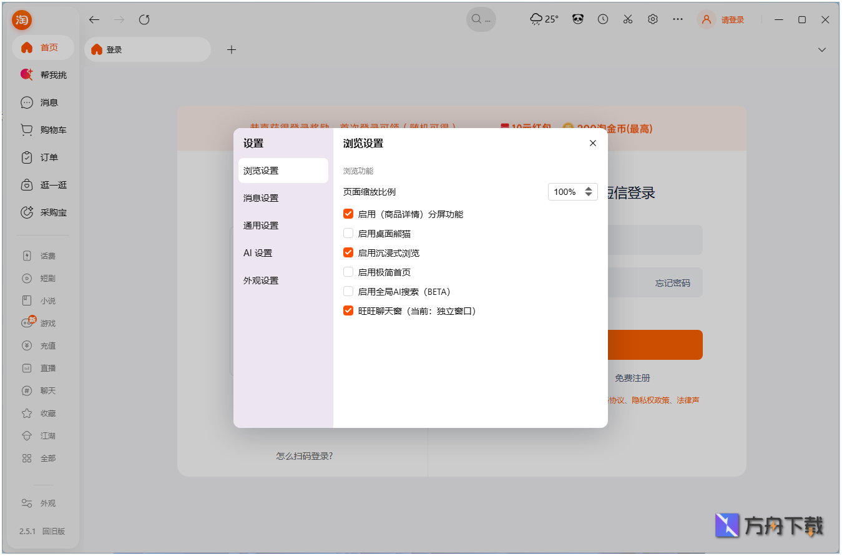This screenshot has height=556, width=842.
Task: Open 短剧 short drama shortcut
Action: coord(39,278)
